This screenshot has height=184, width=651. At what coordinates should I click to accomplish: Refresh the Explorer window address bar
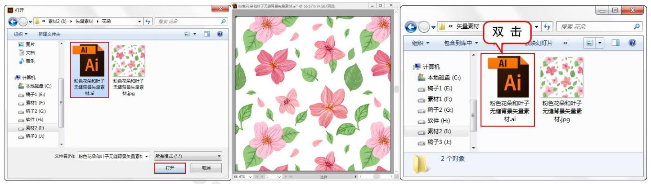[x=547, y=27]
